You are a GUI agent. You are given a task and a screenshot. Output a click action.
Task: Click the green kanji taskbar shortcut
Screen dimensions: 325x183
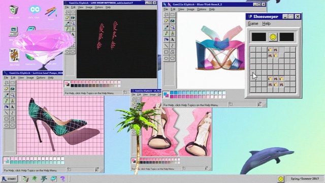click(44, 178)
